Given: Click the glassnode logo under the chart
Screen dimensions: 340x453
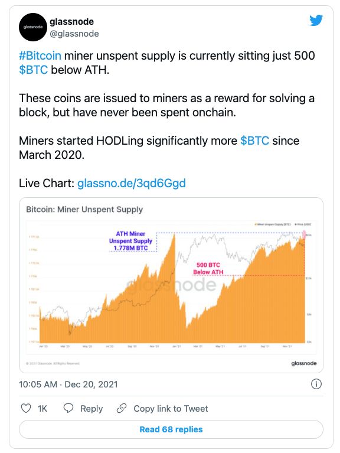Looking at the screenshot, I should 304,363.
